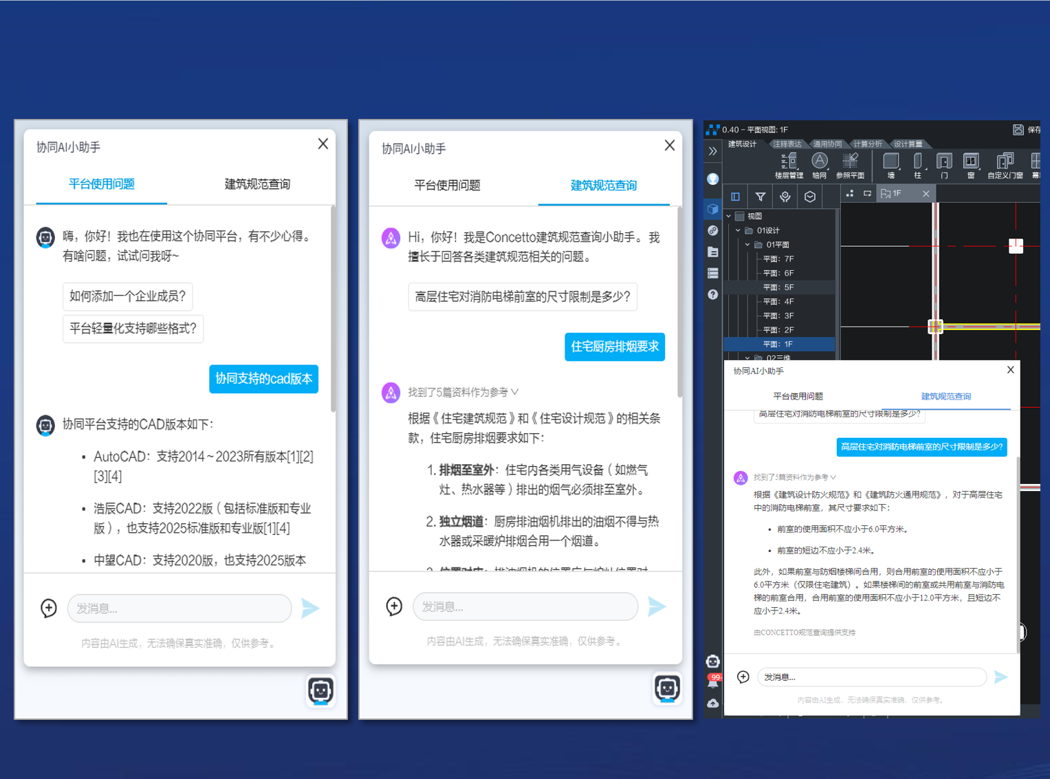Collapse the 01平面 folder in the tree
The height and width of the screenshot is (779, 1050).
(748, 245)
